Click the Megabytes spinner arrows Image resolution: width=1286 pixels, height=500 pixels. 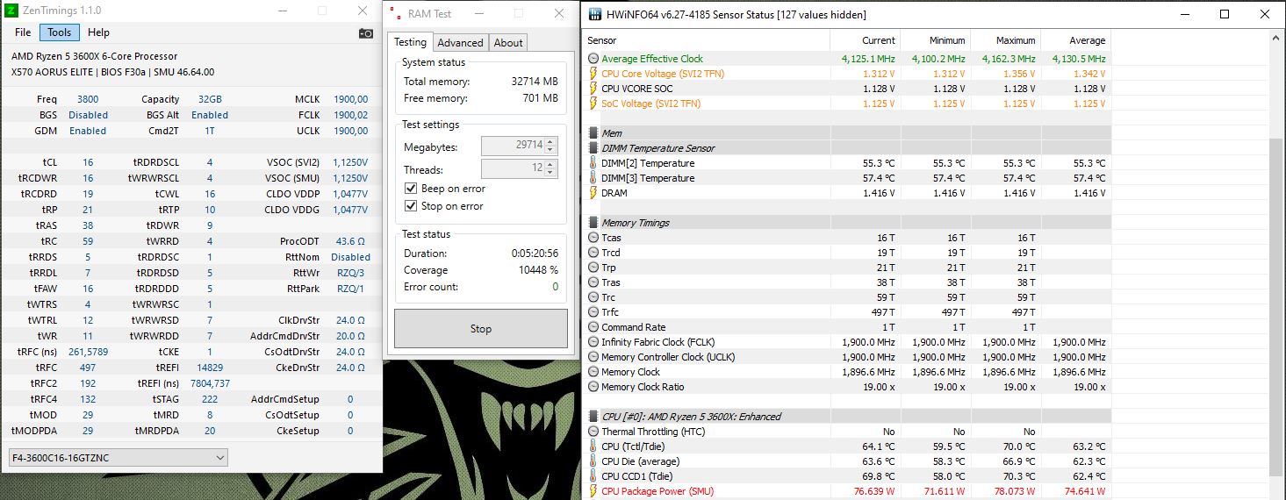point(551,146)
